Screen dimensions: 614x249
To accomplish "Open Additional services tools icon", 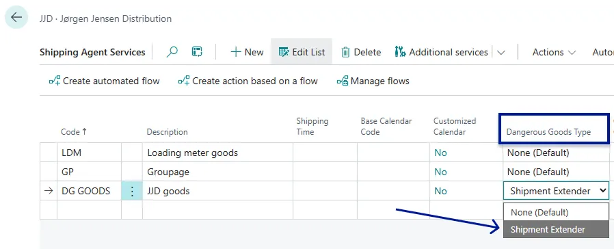I will coord(400,52).
